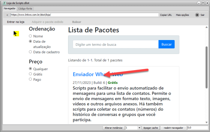Open the Alterar instância dropdown arrow
The height and width of the screenshot is (132, 210).
(139, 128)
